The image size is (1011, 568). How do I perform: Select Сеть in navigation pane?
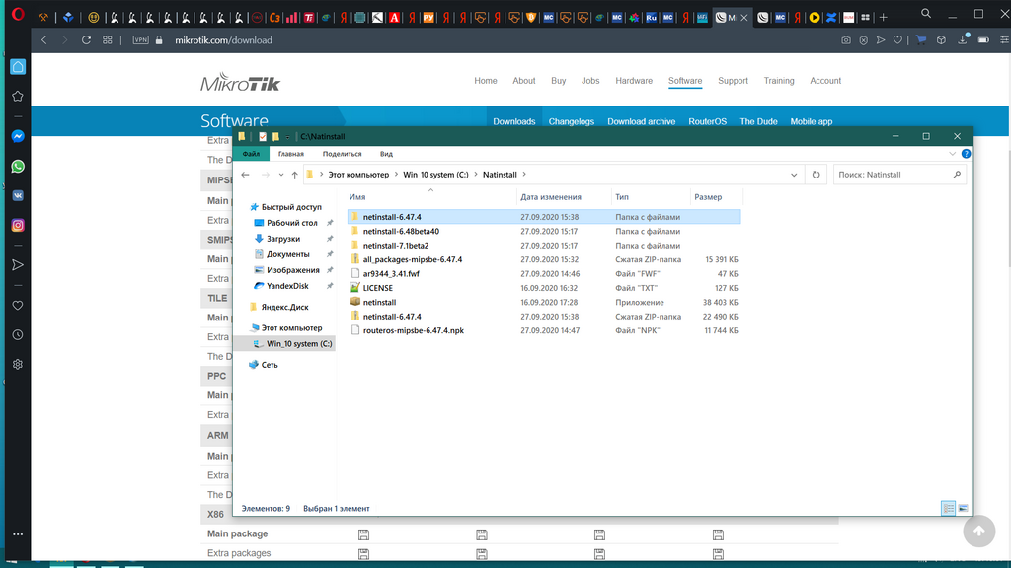[x=269, y=365]
